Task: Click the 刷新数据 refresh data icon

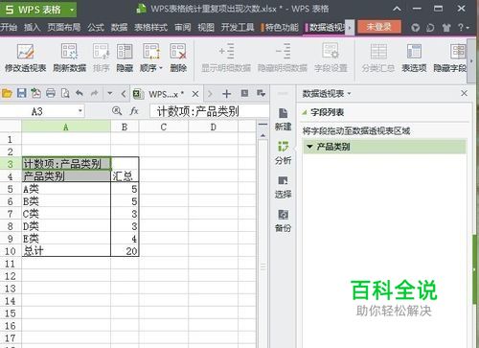Action: 69,52
